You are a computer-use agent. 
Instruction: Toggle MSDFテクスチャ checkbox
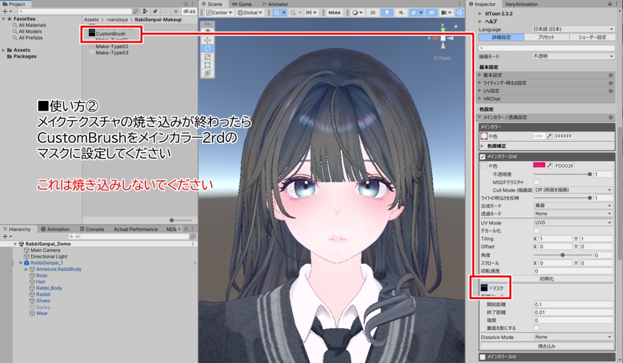[537, 182]
